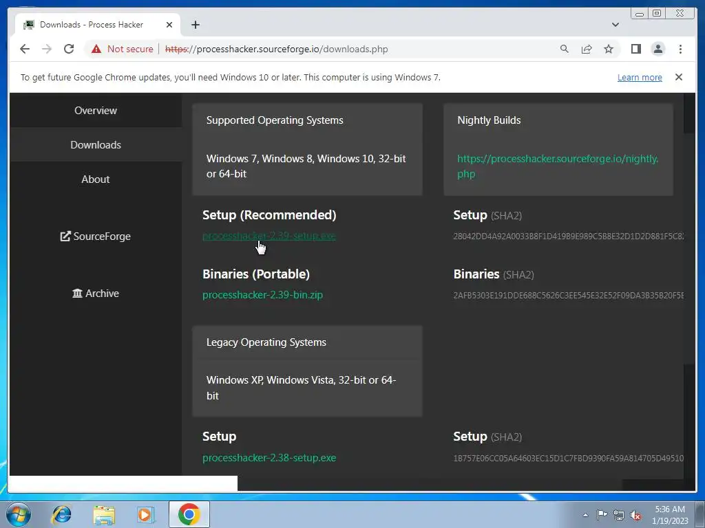Open Windows Explorer from taskbar
Screen dimensions: 705x528
pos(103,514)
